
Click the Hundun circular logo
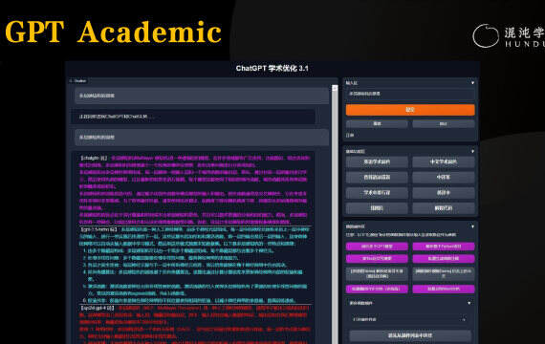[x=486, y=35]
